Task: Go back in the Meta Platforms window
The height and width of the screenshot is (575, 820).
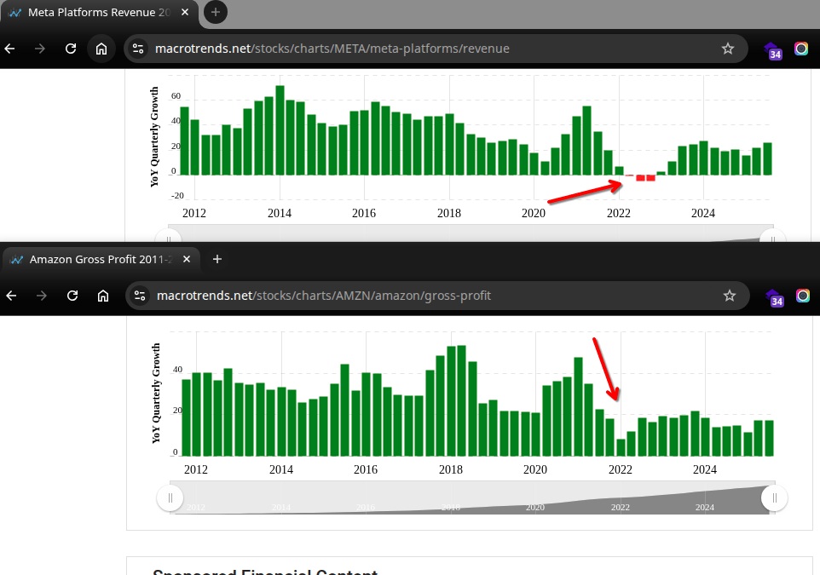Action: tap(10, 49)
